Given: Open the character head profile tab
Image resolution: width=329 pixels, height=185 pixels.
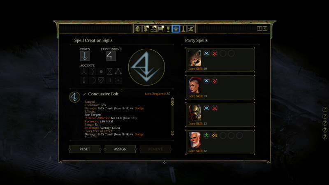Looking at the screenshot, I should coord(146,28).
